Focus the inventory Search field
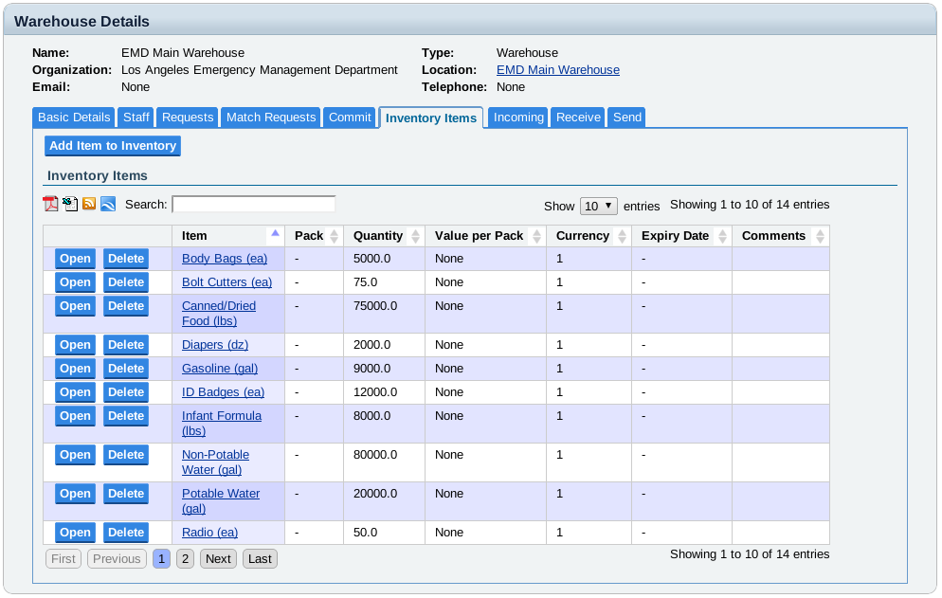Viewport: 942px width, 598px height. coord(253,204)
